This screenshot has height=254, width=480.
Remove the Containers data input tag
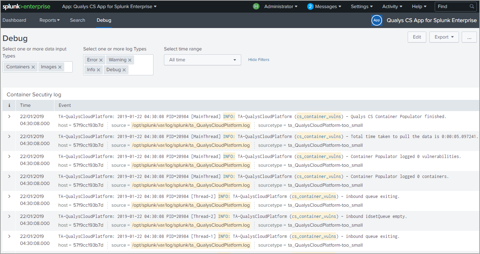33,67
